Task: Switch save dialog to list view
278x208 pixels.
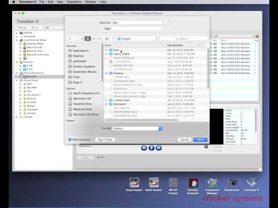Action: 87,39
